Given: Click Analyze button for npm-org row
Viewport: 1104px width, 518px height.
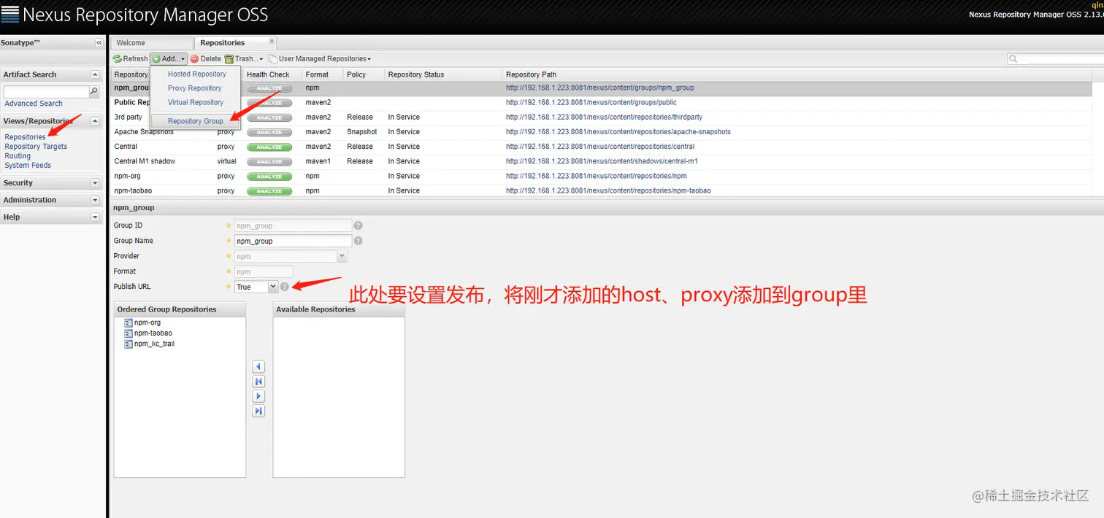Looking at the screenshot, I should (269, 177).
